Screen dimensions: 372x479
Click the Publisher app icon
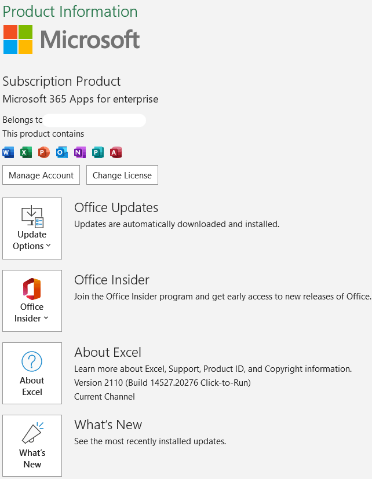click(x=98, y=152)
